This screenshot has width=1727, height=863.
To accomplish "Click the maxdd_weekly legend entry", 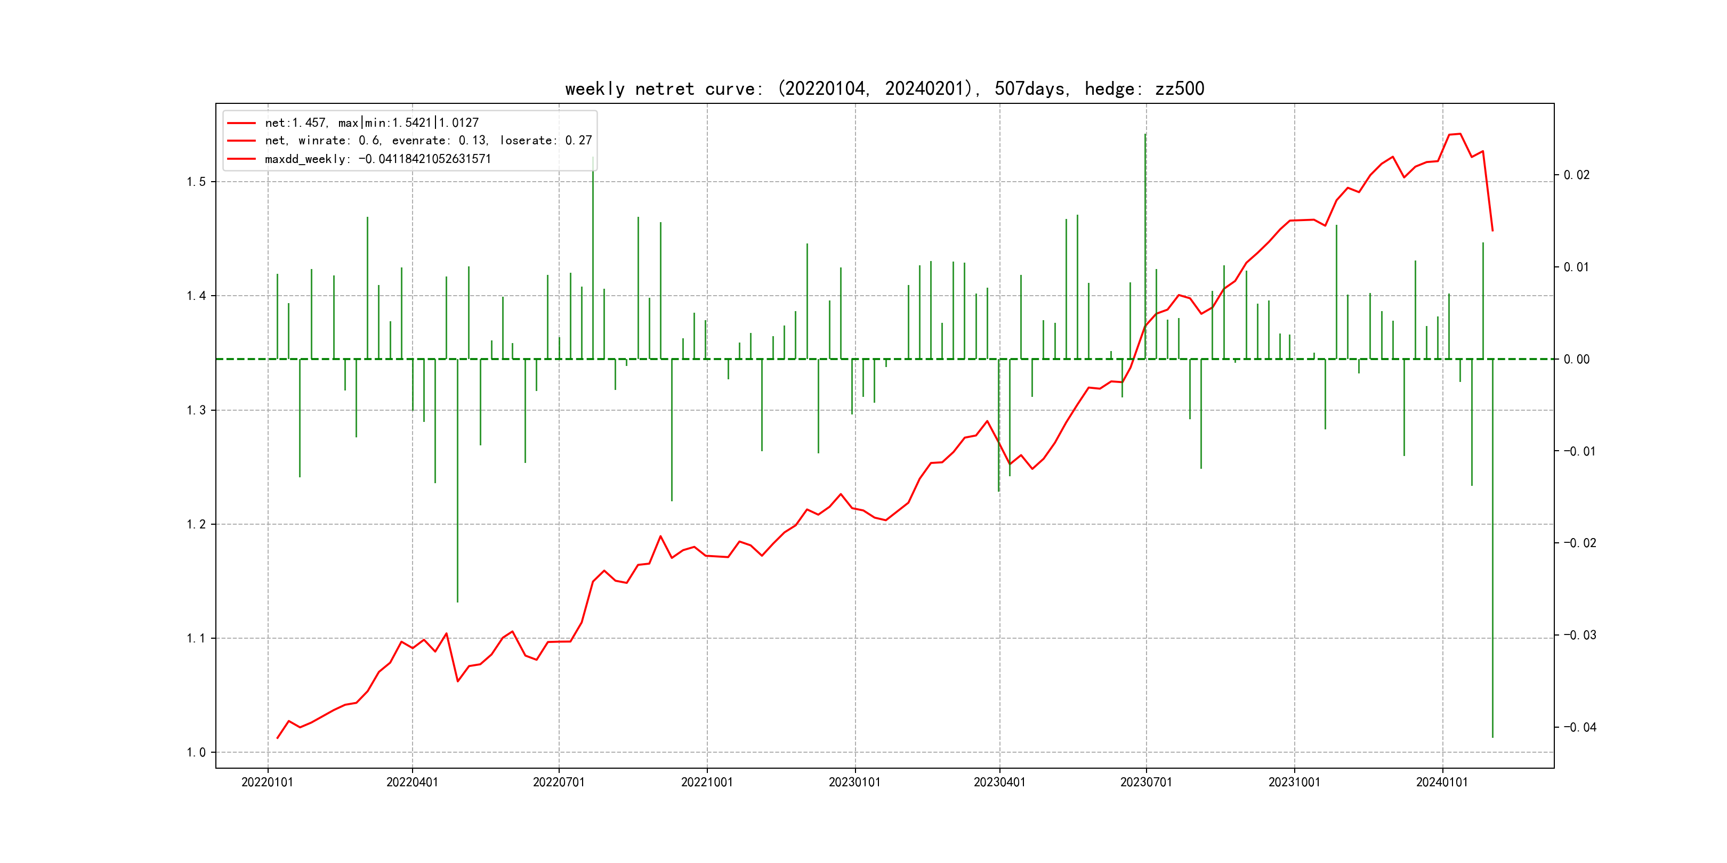I will [x=377, y=159].
